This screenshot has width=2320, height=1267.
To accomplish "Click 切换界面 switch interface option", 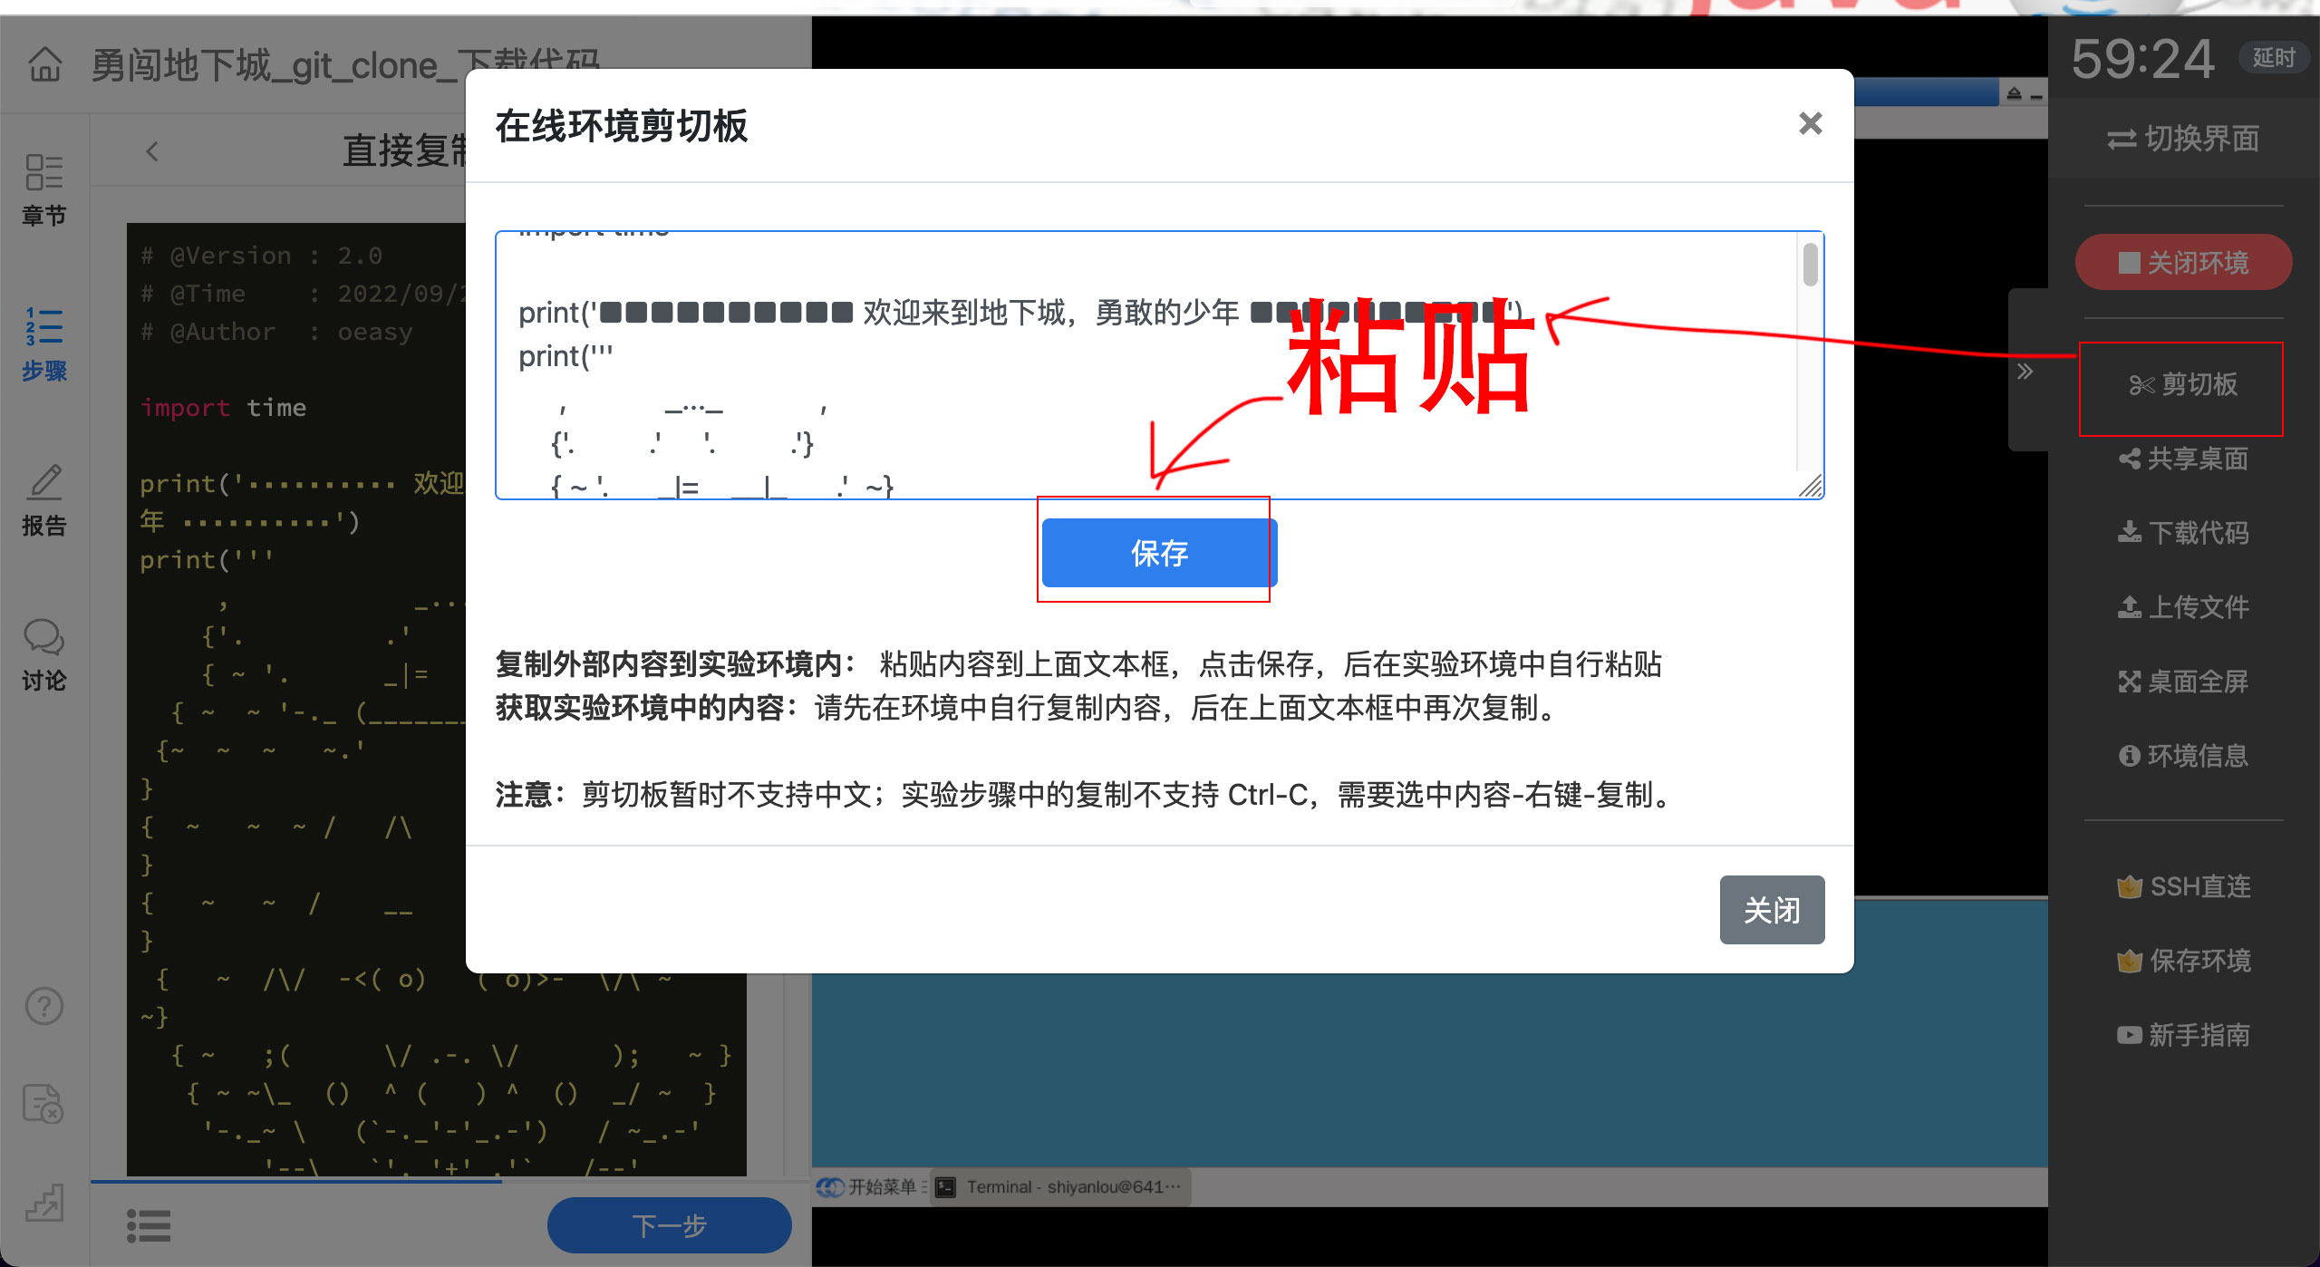I will coord(2182,139).
